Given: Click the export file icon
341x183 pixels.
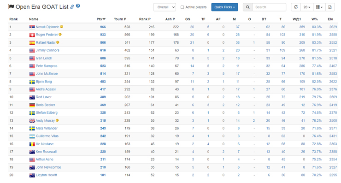Looking at the screenshot, I should pyautogui.click(x=330, y=7).
